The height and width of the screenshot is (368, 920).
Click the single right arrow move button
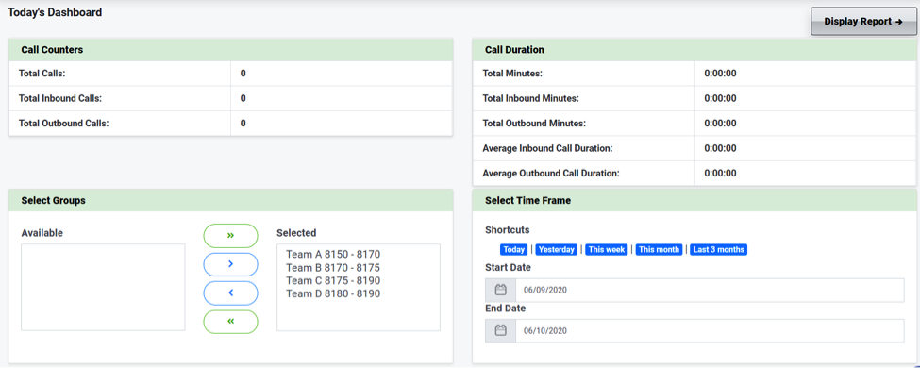pos(230,264)
